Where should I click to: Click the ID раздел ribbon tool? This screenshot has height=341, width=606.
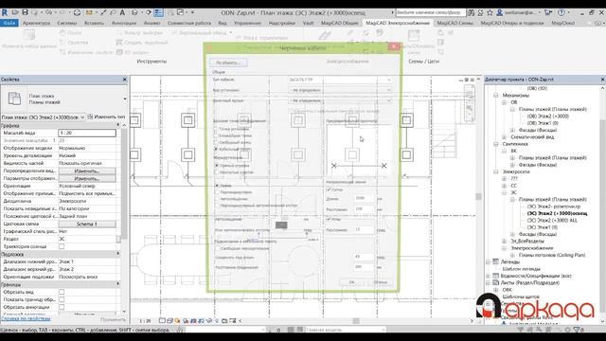tap(133, 52)
